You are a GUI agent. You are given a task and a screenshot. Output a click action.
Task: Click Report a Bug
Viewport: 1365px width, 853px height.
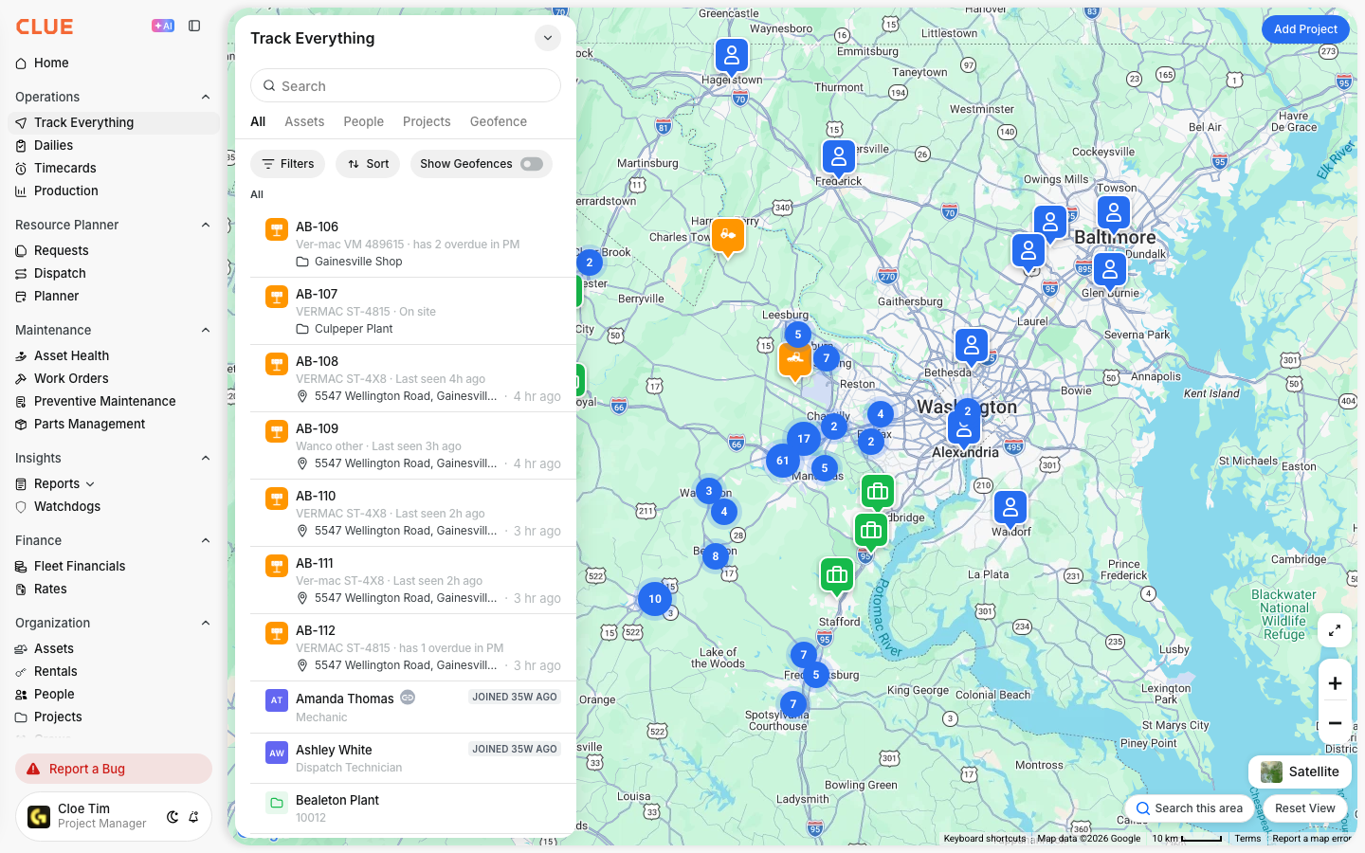pos(114,769)
